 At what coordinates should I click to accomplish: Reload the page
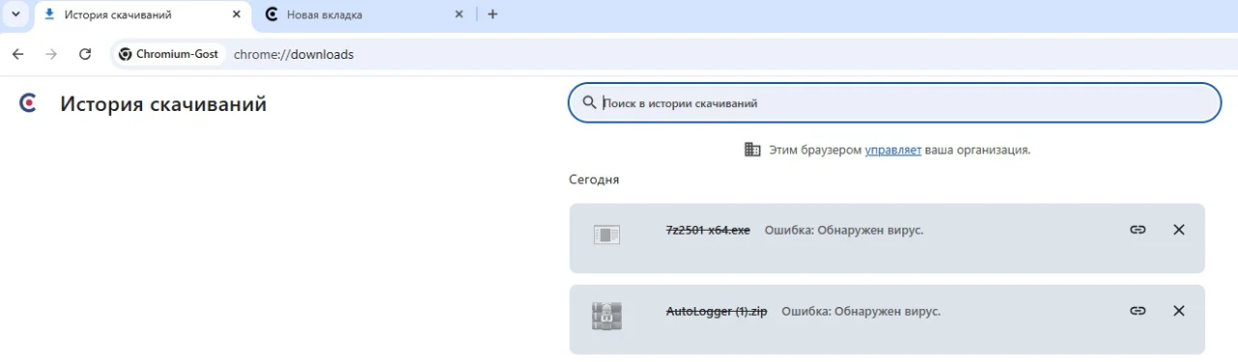tap(85, 54)
